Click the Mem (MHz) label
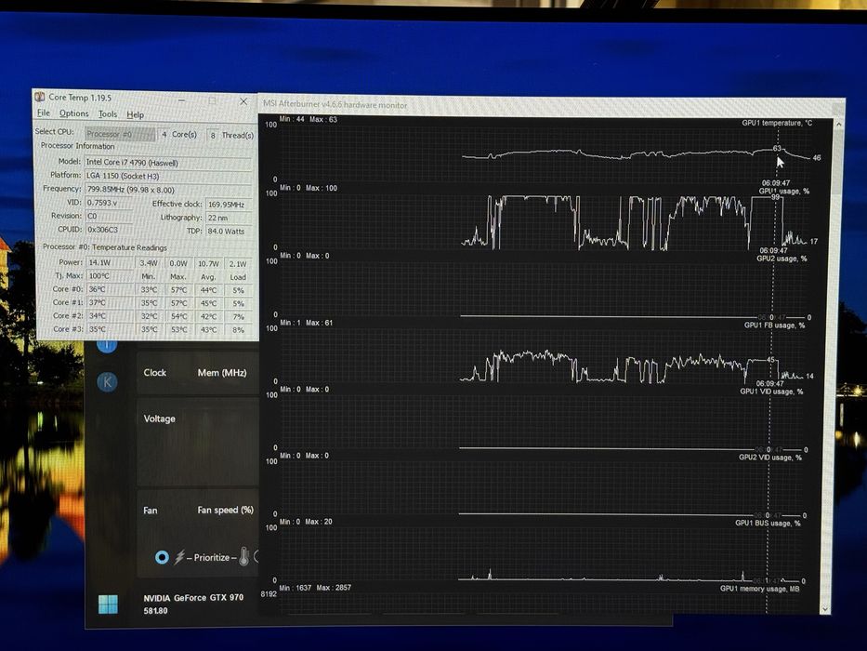 [x=222, y=373]
